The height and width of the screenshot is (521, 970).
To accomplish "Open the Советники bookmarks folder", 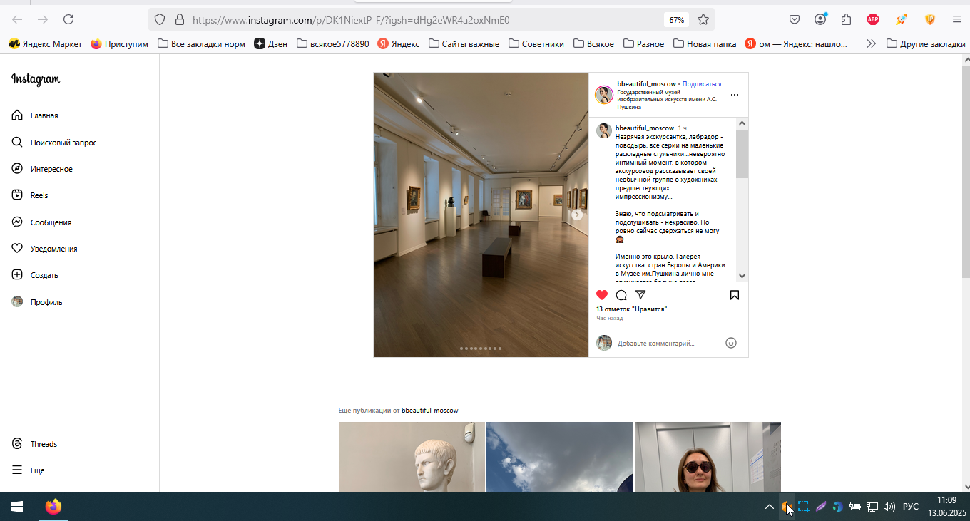I will pyautogui.click(x=536, y=43).
